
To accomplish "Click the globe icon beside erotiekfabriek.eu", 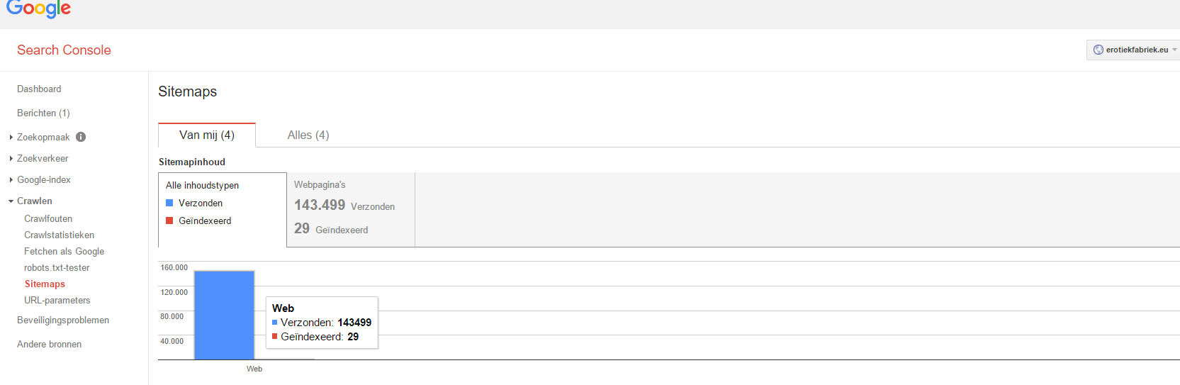I will (x=1098, y=50).
